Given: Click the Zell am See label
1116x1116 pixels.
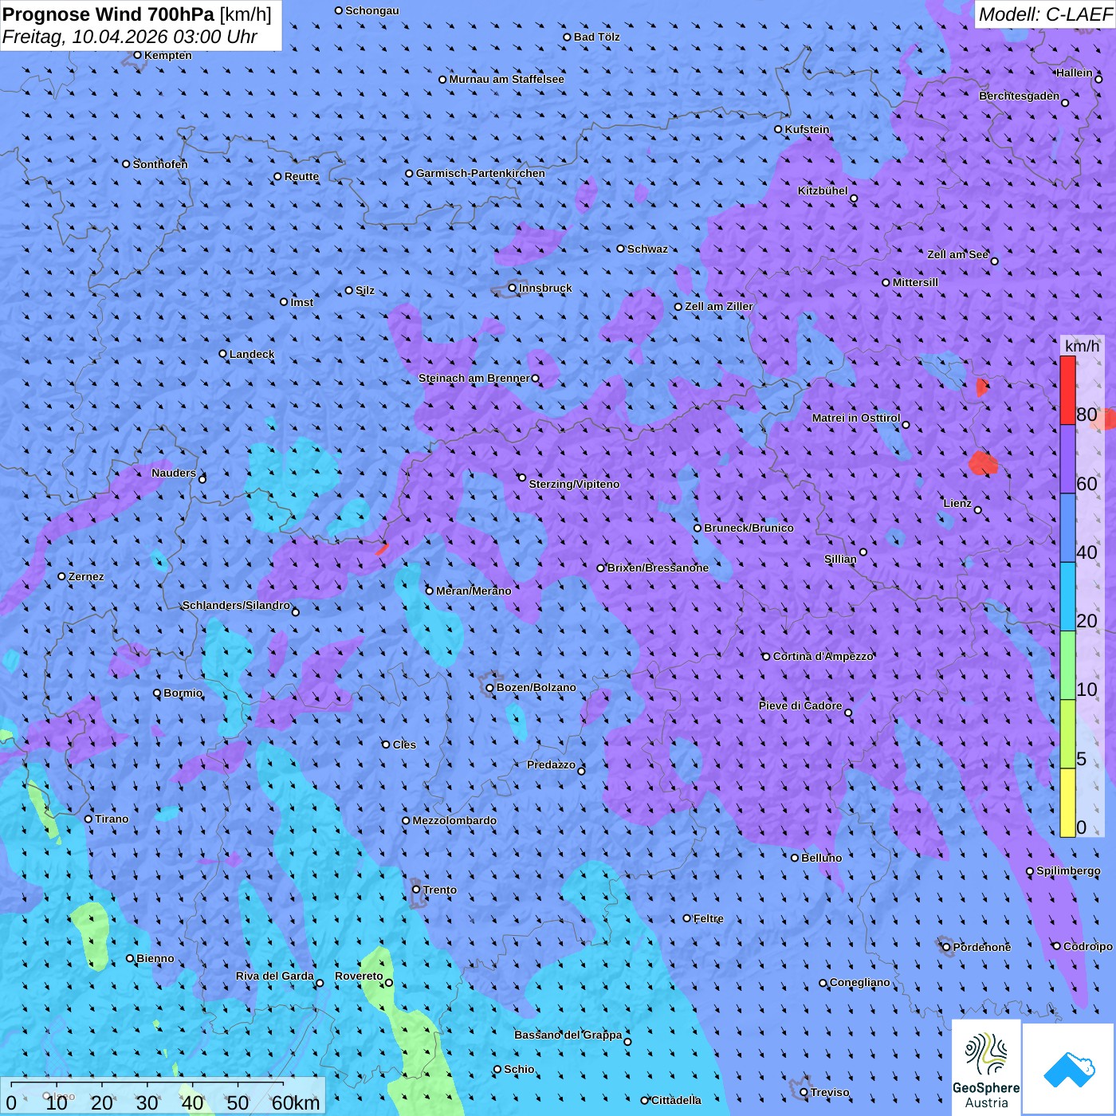Looking at the screenshot, I should pyautogui.click(x=957, y=254).
